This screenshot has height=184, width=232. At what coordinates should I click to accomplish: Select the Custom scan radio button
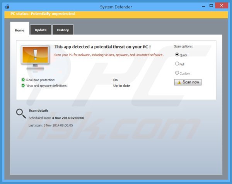[x=177, y=73]
